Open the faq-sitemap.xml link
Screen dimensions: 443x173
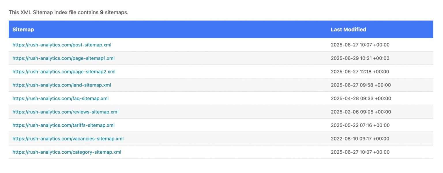click(61, 98)
